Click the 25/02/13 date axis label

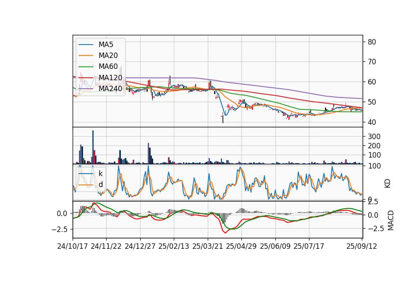click(174, 246)
